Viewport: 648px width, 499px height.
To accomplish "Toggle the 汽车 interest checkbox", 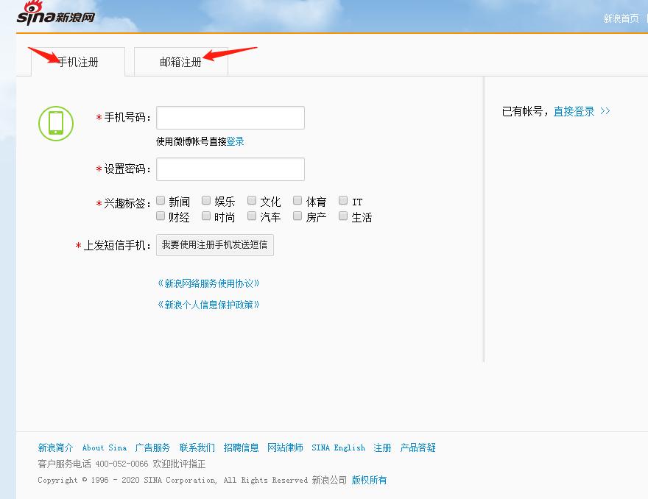I will point(252,216).
